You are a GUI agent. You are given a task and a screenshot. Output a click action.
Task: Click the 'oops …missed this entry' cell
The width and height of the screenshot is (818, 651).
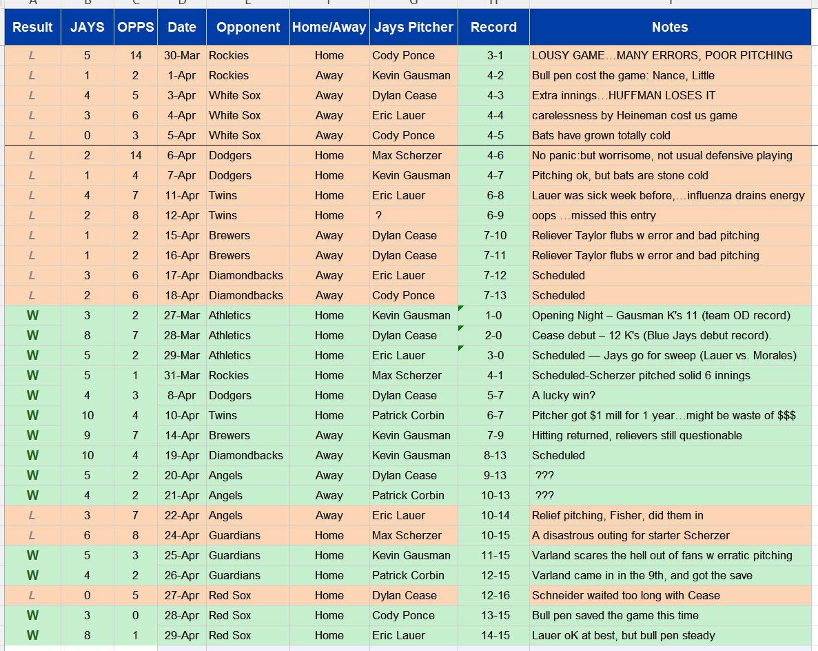662,215
